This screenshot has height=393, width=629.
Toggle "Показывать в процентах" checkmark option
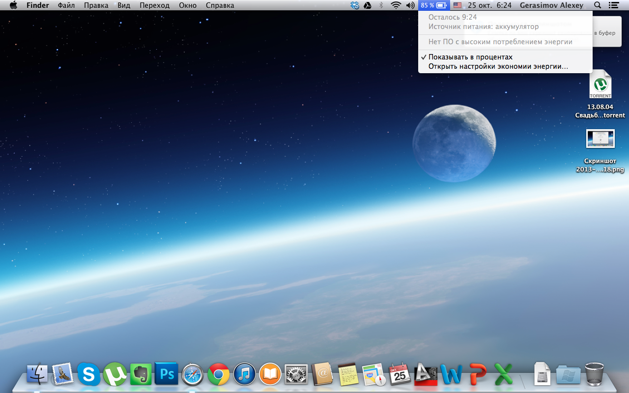(470, 57)
